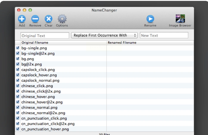Image resolution: width=208 pixels, height=135 pixels.
Task: Minimize NameChanger with the yellow button
Action: [x=25, y=10]
